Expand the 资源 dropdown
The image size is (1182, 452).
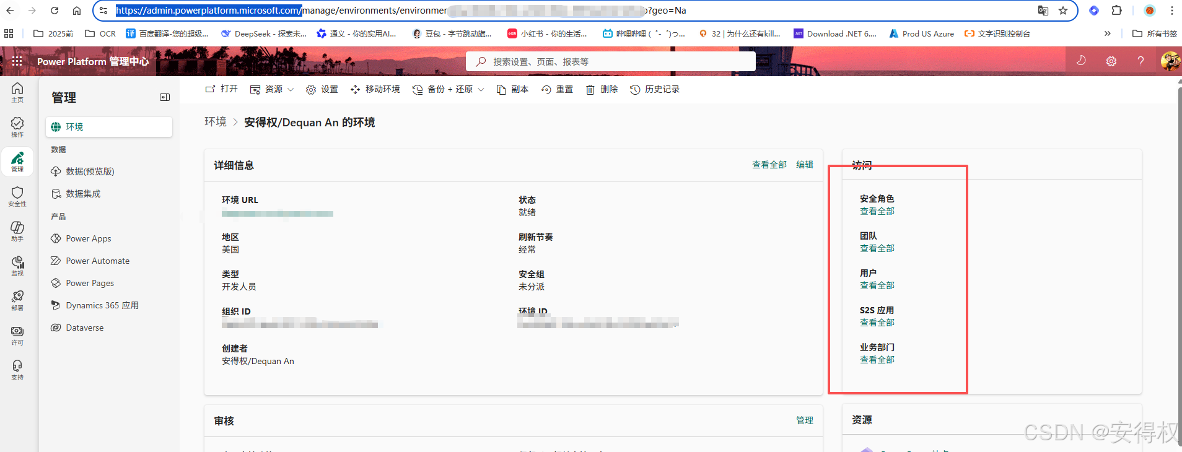coord(272,89)
